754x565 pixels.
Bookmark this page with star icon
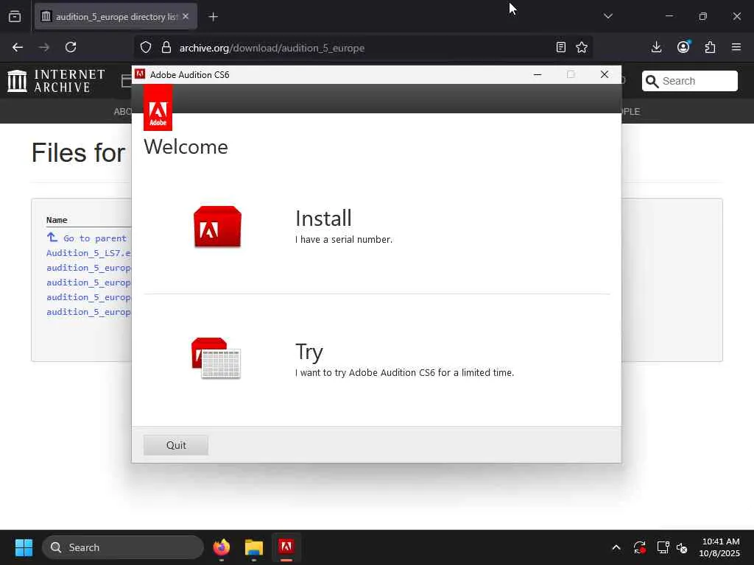582,47
